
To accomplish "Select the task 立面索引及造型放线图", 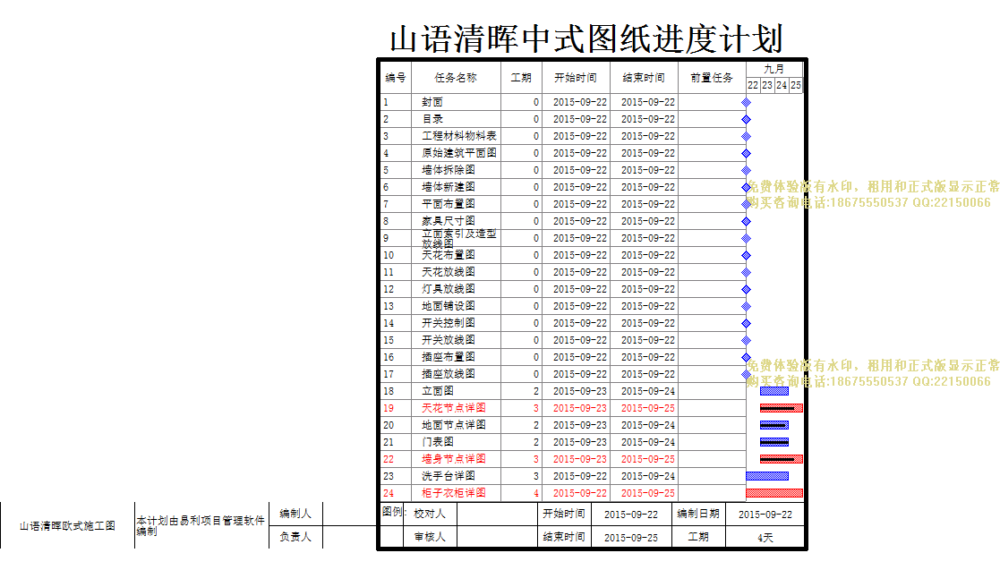I will coord(459,238).
